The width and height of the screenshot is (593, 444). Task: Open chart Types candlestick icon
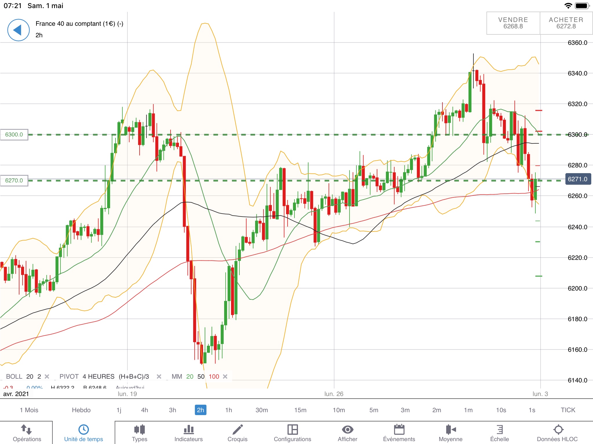140,430
